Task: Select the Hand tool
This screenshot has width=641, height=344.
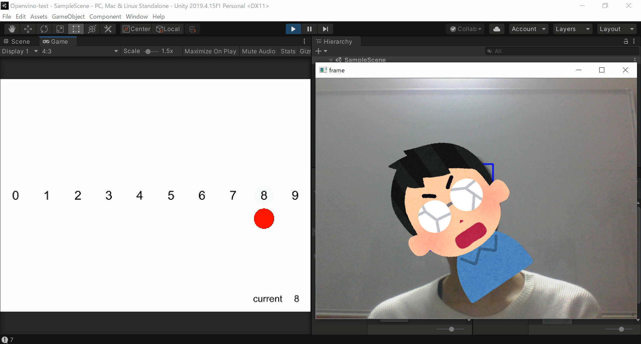Action: click(x=12, y=29)
